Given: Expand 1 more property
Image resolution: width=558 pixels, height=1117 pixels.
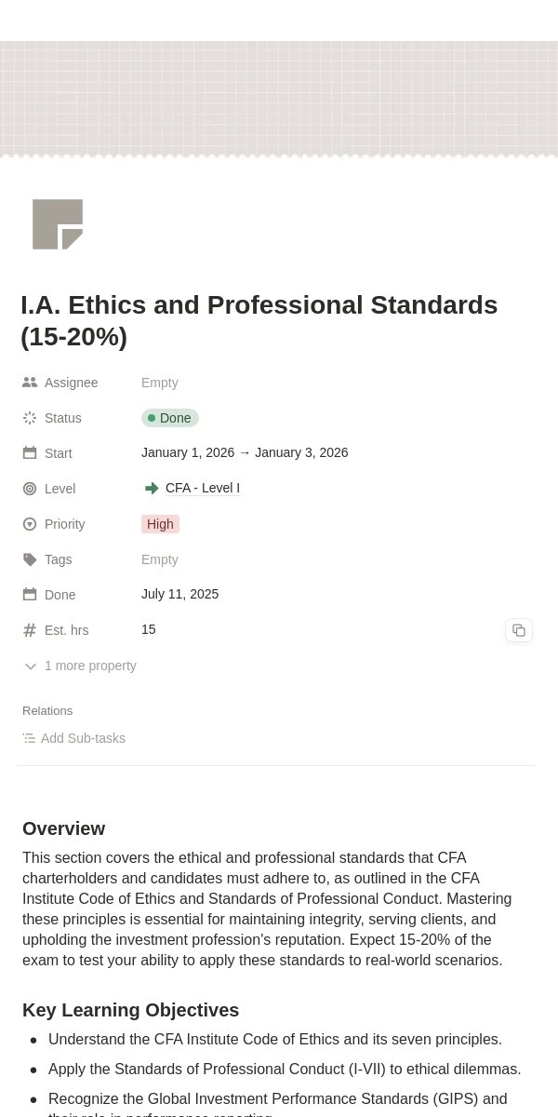Looking at the screenshot, I should coord(80,666).
